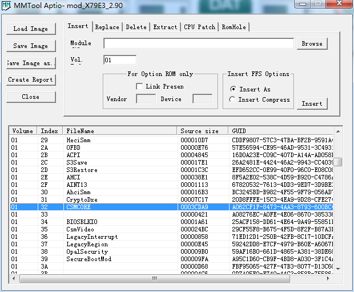The image size is (354, 292).
Task: Select the CryptoDxe module row
Action: [x=172, y=200]
